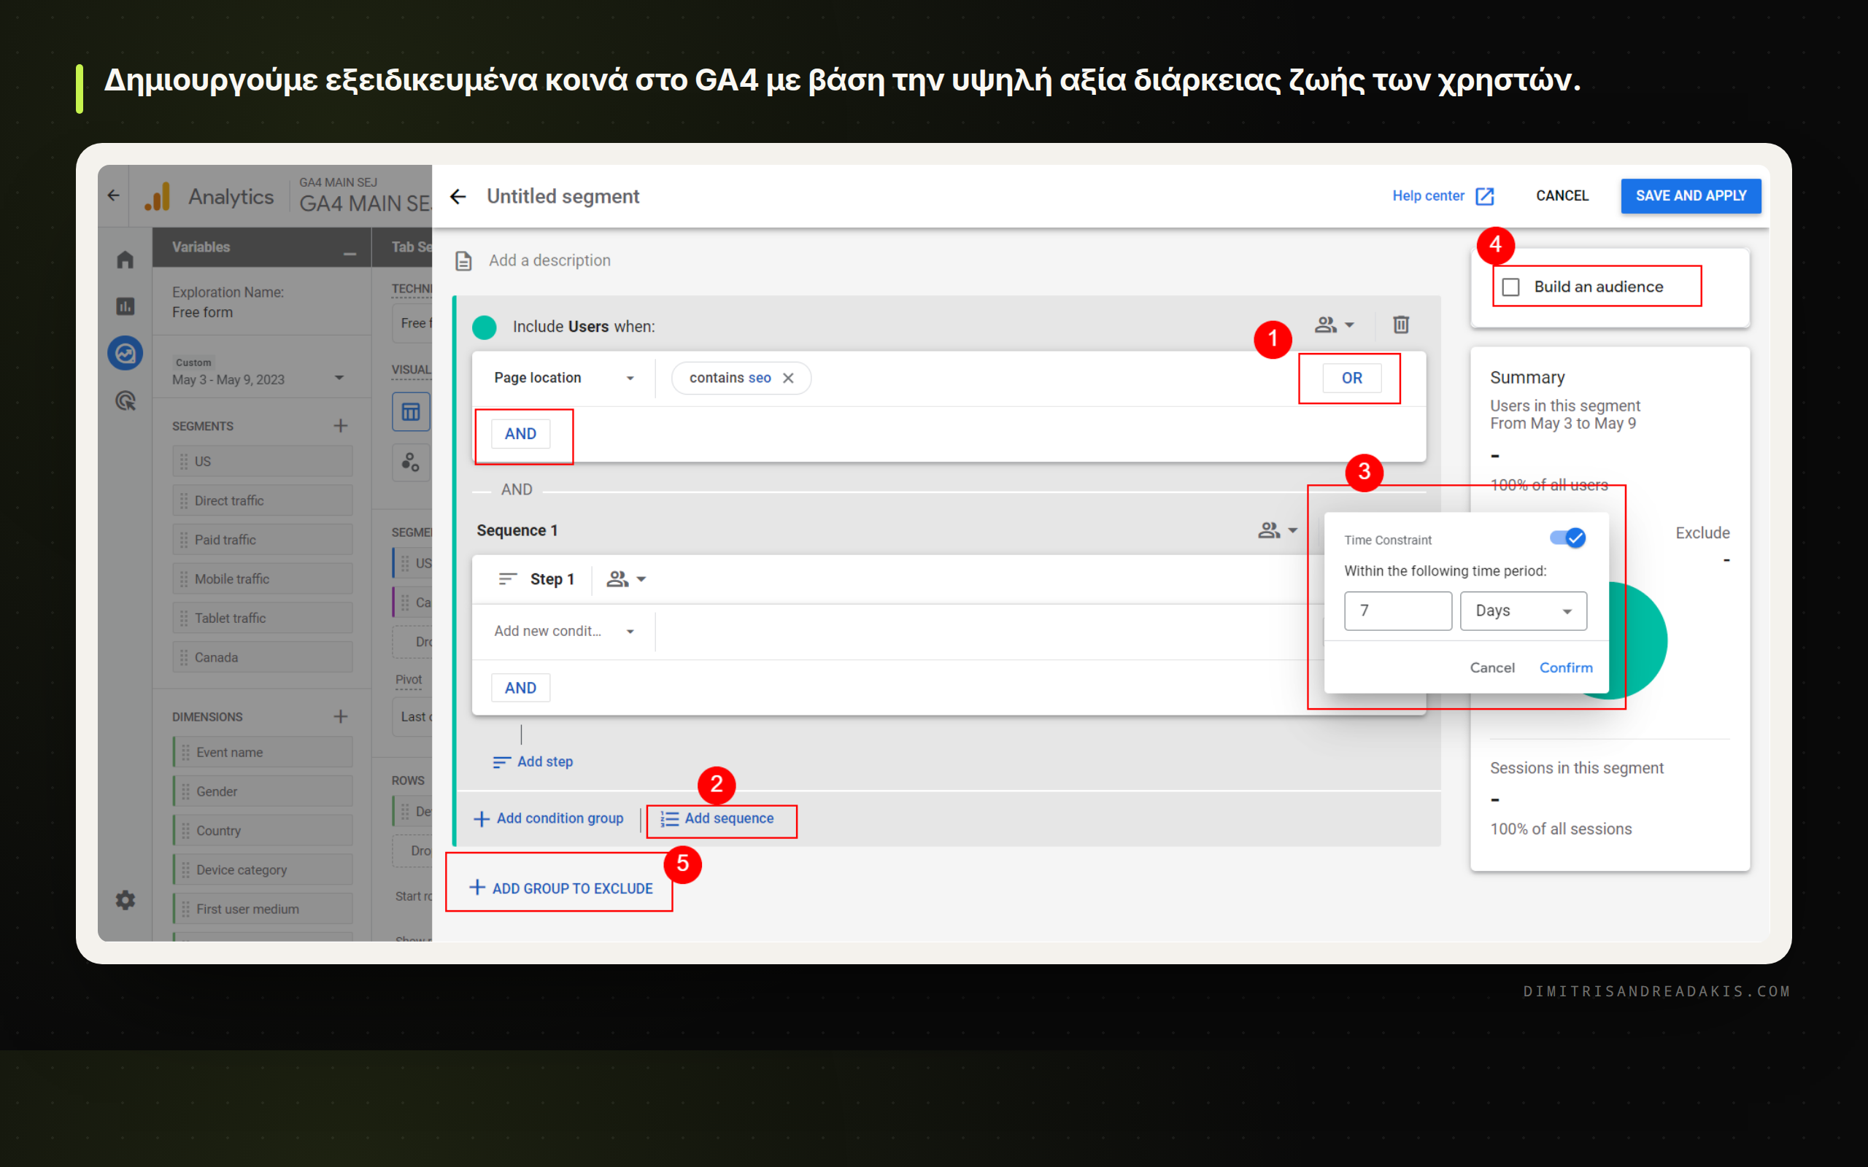Add a new segment via plus icon
This screenshot has width=1868, height=1167.
[x=341, y=426]
